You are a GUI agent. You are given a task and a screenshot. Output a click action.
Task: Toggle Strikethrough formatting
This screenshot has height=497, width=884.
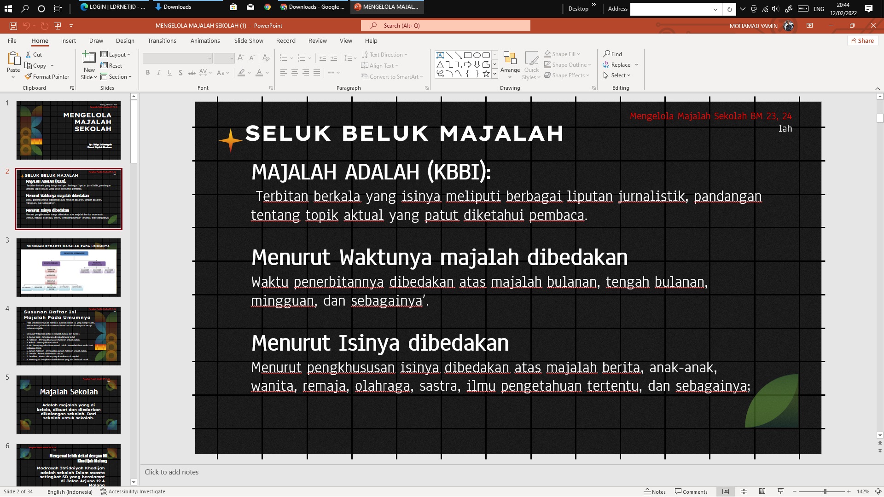(x=192, y=73)
